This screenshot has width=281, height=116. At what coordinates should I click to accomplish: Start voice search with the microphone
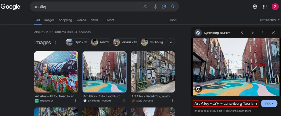click(x=155, y=7)
